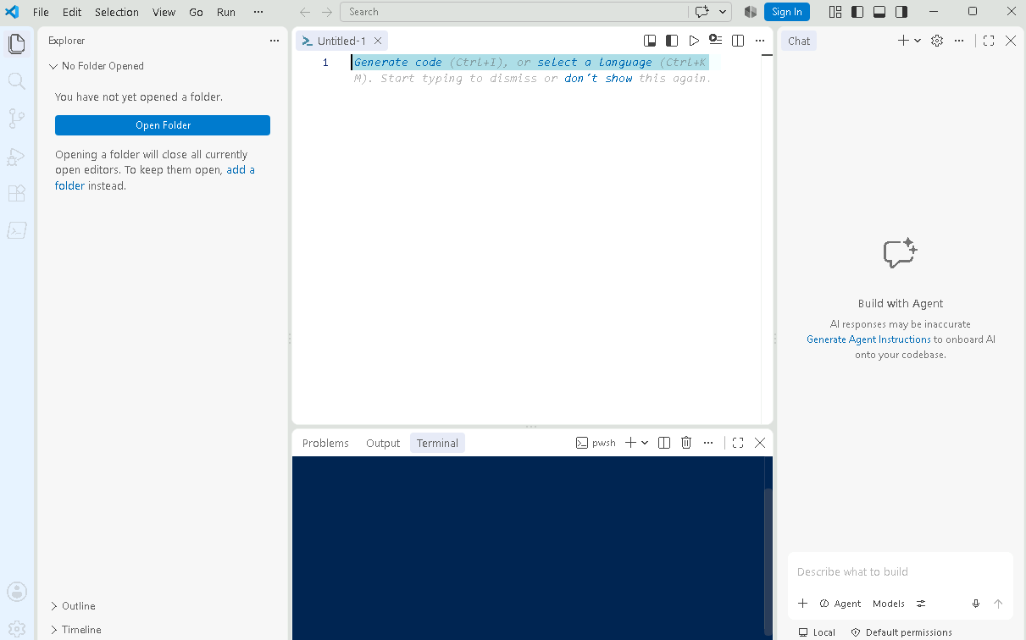The height and width of the screenshot is (640, 1026).
Task: Open the Manage gear in activity bar
Action: pyautogui.click(x=17, y=628)
